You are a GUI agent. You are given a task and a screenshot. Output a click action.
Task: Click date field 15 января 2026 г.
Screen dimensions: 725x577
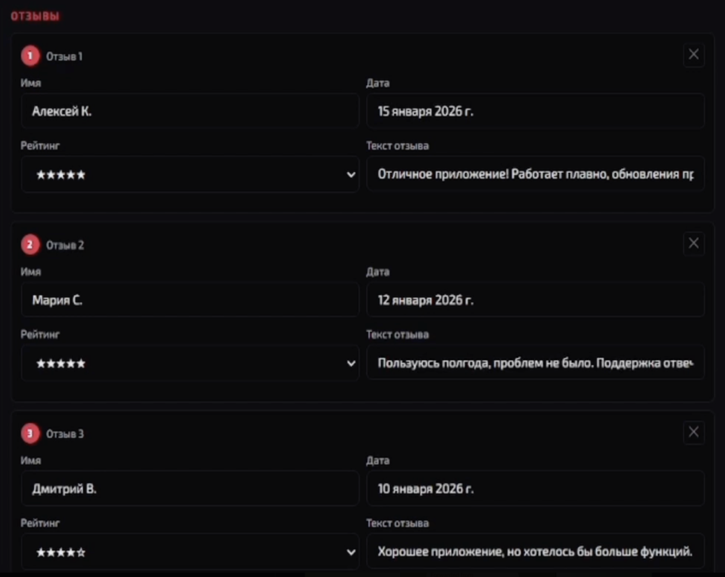(535, 111)
